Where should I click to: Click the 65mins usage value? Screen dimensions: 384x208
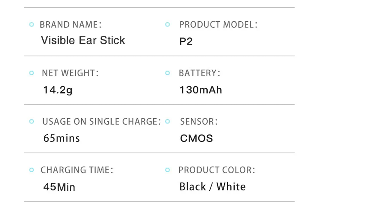(61, 138)
